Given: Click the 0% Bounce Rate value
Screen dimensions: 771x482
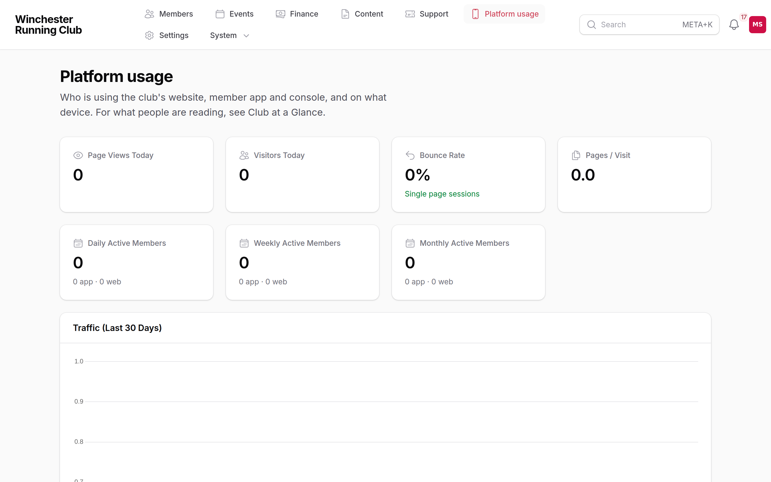Looking at the screenshot, I should 417,175.
